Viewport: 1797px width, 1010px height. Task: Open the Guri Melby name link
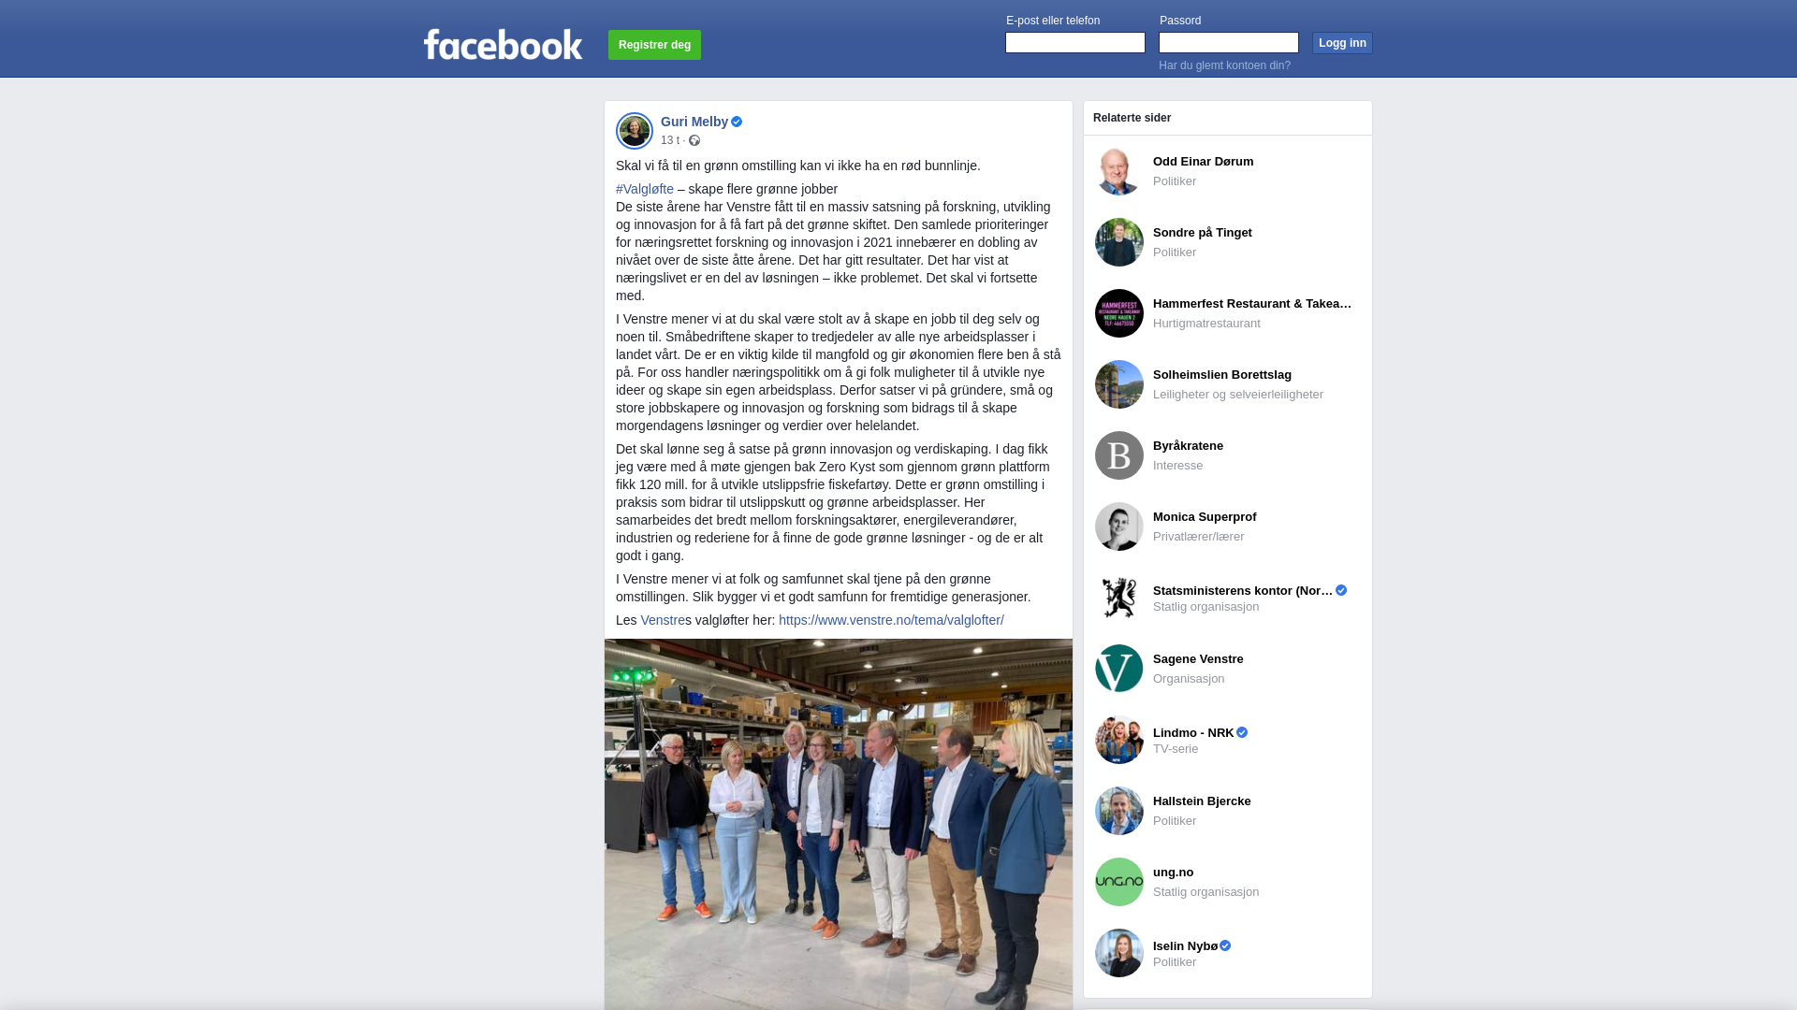pyautogui.click(x=694, y=122)
